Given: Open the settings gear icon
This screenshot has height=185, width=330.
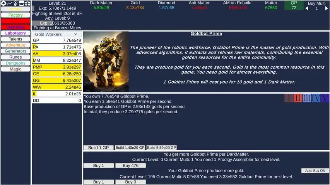Looking at the screenshot, I should click(x=3, y=3).
